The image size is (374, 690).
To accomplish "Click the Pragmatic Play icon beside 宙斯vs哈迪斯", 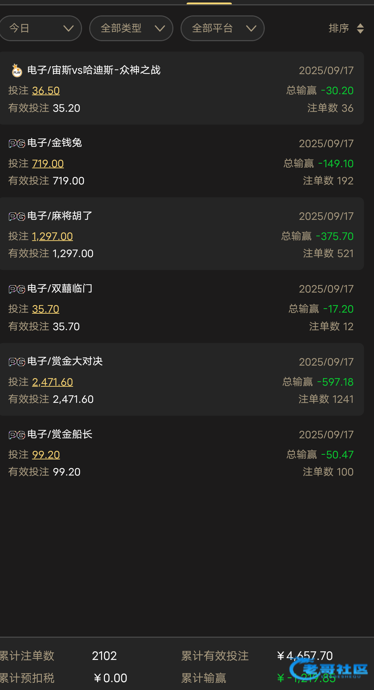I will (x=16, y=71).
